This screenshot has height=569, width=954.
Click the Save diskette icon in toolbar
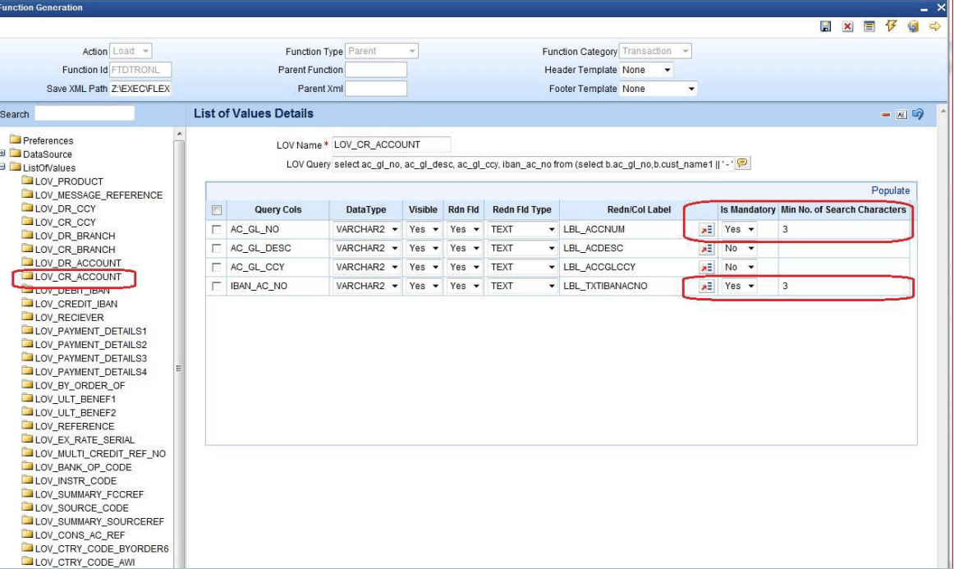(826, 26)
